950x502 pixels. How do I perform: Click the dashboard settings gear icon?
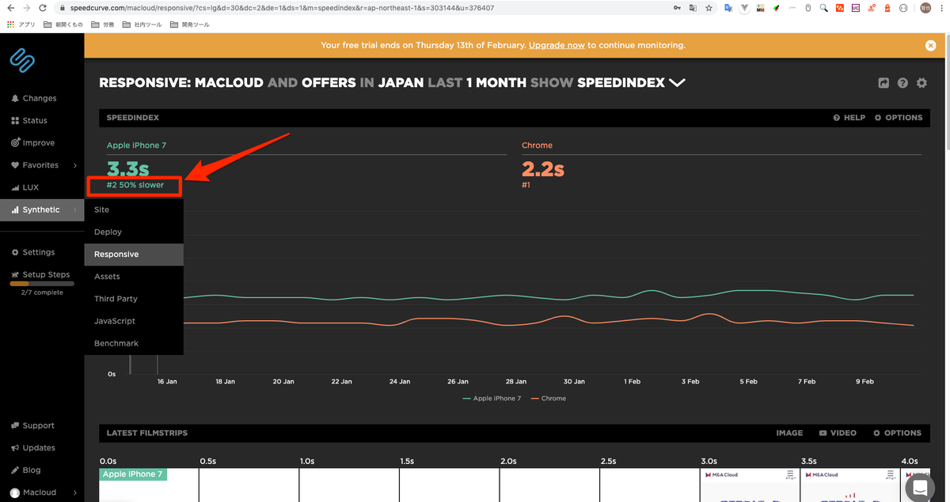(x=921, y=83)
